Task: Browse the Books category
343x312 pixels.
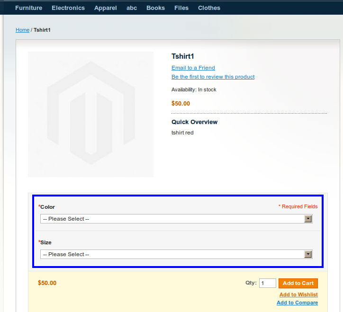Action: (155, 8)
